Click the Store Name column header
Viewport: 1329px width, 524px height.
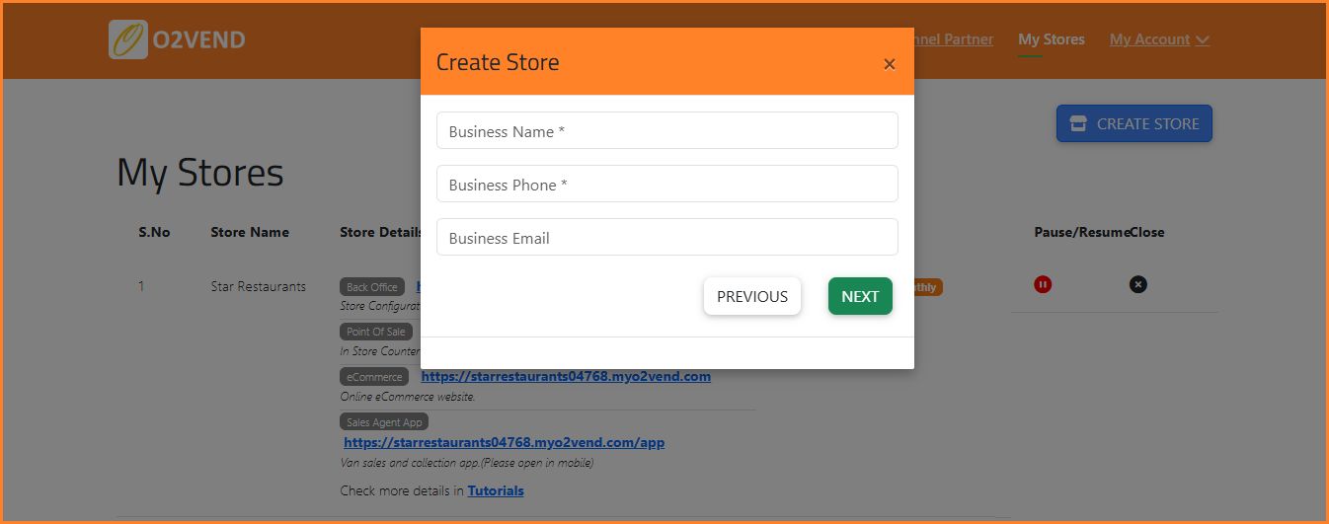pyautogui.click(x=250, y=232)
